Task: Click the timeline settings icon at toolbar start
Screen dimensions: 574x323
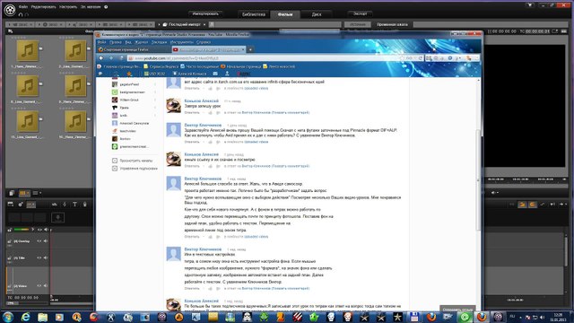Action: tap(10, 205)
